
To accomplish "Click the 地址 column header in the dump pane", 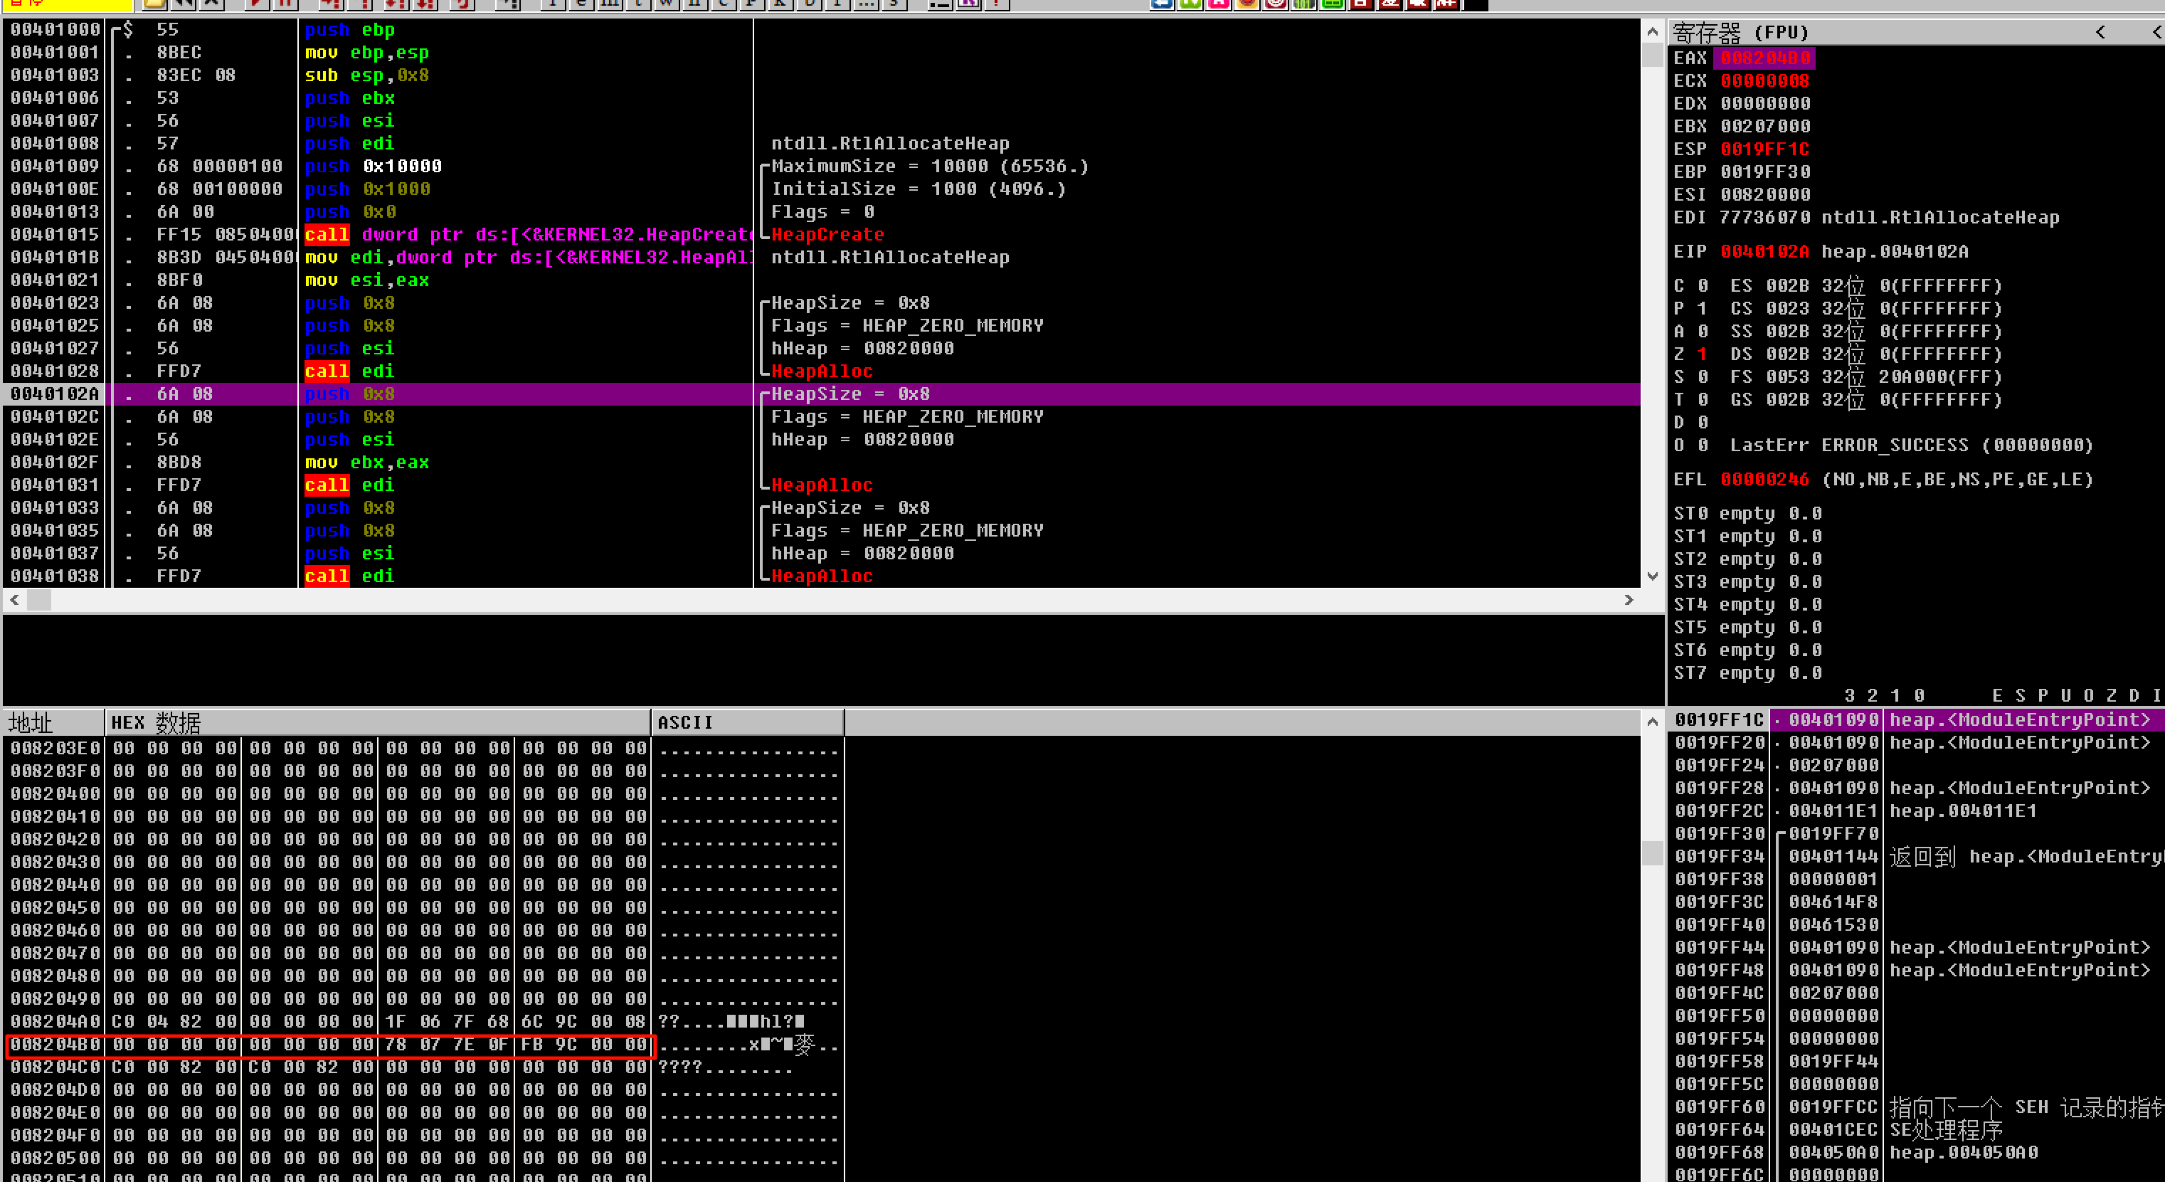I will 54,722.
